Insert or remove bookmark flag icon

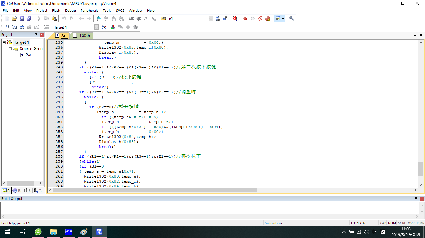click(x=99, y=19)
